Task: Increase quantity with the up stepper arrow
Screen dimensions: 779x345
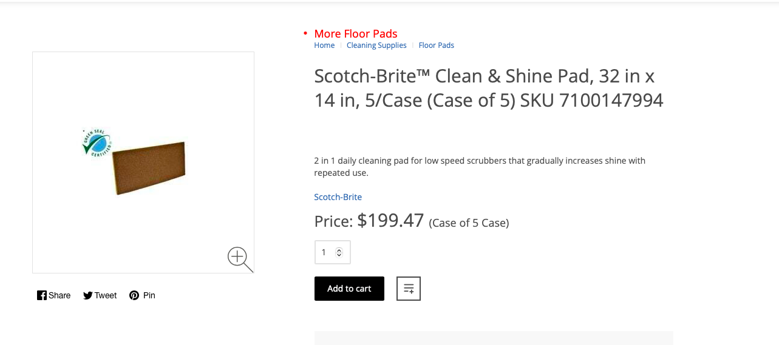Action: point(339,249)
